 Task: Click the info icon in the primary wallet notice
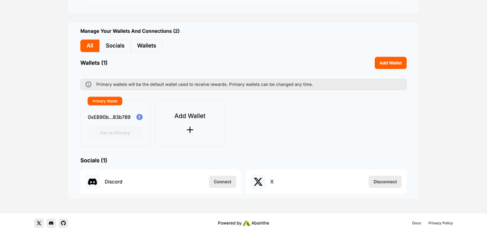(88, 85)
